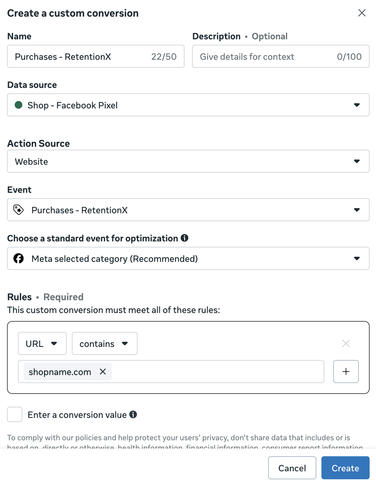This screenshot has height=486, width=376.
Task: Close the custom conversion dialog
Action: [x=362, y=13]
